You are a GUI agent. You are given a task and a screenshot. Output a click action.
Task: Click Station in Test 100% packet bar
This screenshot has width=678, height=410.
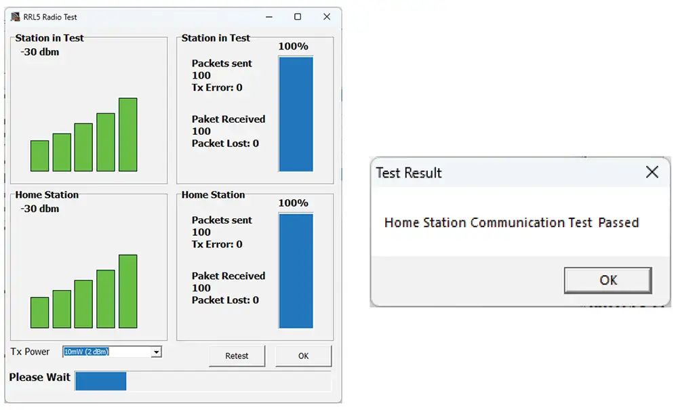[296, 114]
